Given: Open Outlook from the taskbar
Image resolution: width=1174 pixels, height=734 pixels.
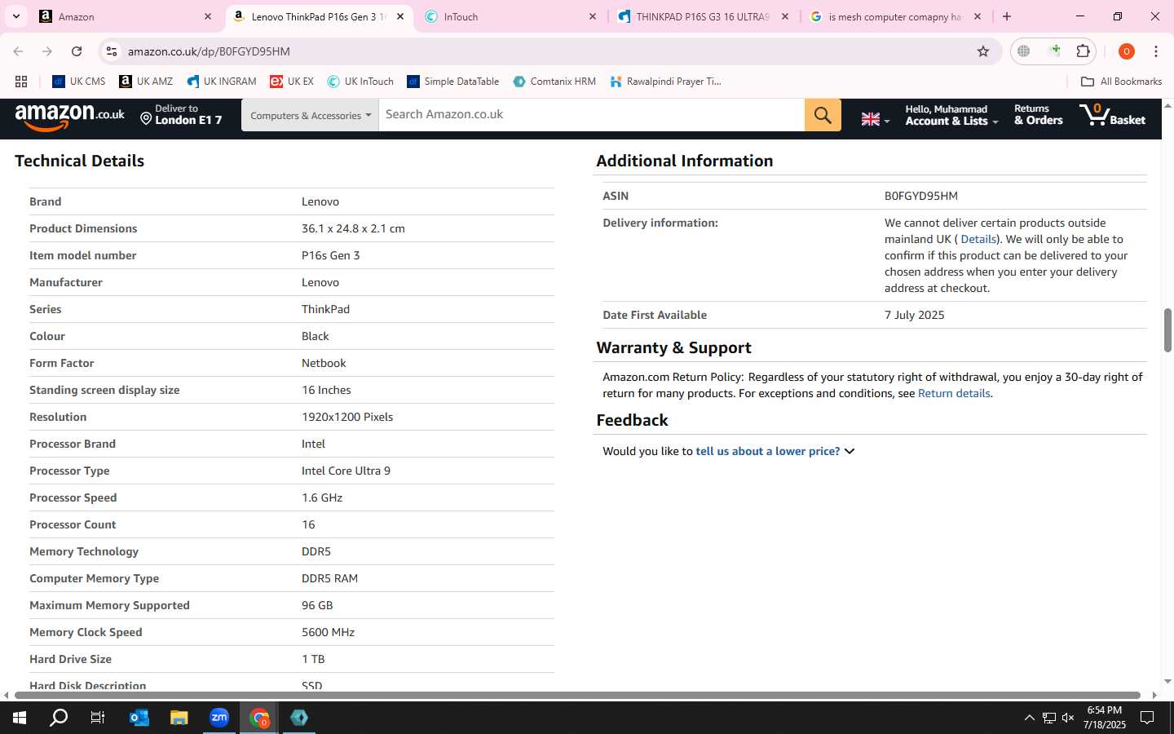Looking at the screenshot, I should (139, 718).
